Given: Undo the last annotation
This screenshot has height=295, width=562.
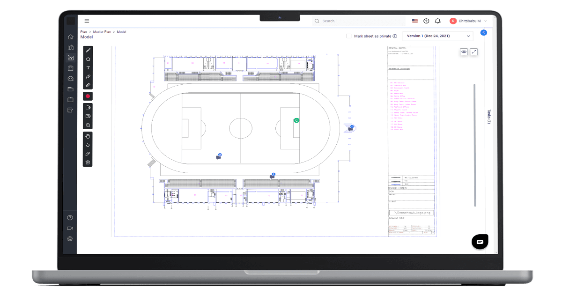Looking at the screenshot, I should click(88, 145).
